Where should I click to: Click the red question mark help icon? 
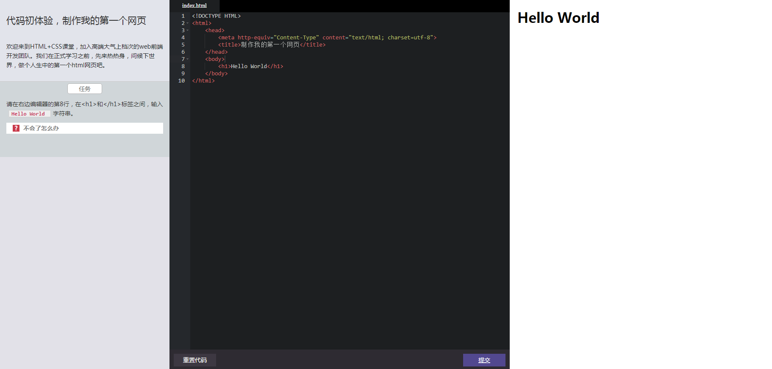[x=16, y=128]
